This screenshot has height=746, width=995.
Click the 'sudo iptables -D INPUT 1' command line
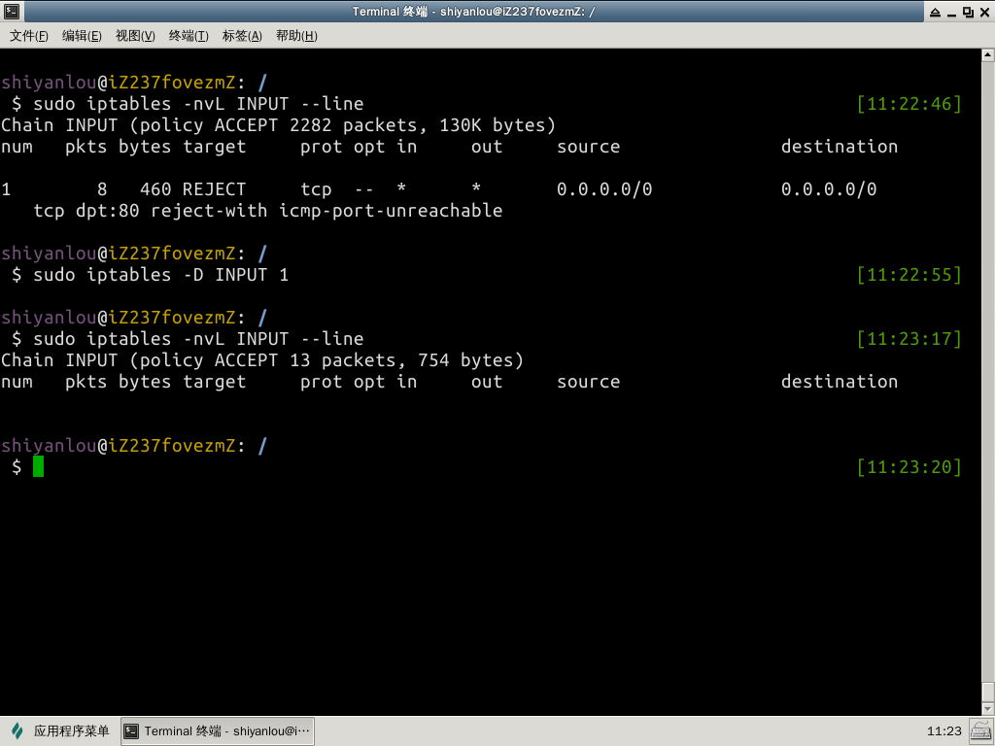[160, 275]
